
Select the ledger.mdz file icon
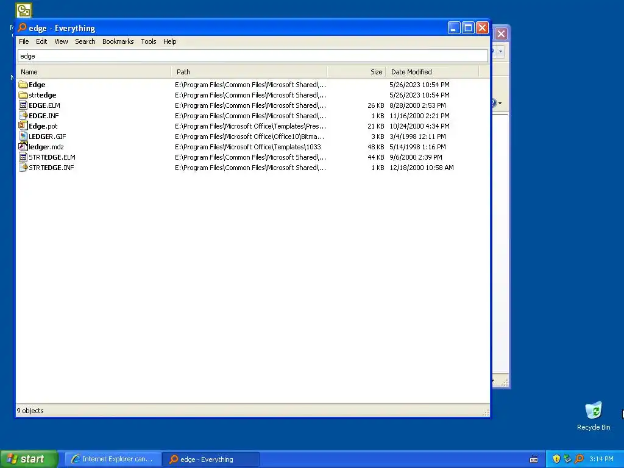tap(23, 147)
